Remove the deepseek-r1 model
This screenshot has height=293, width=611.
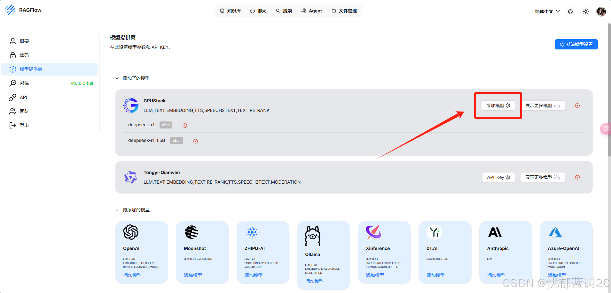185,126
